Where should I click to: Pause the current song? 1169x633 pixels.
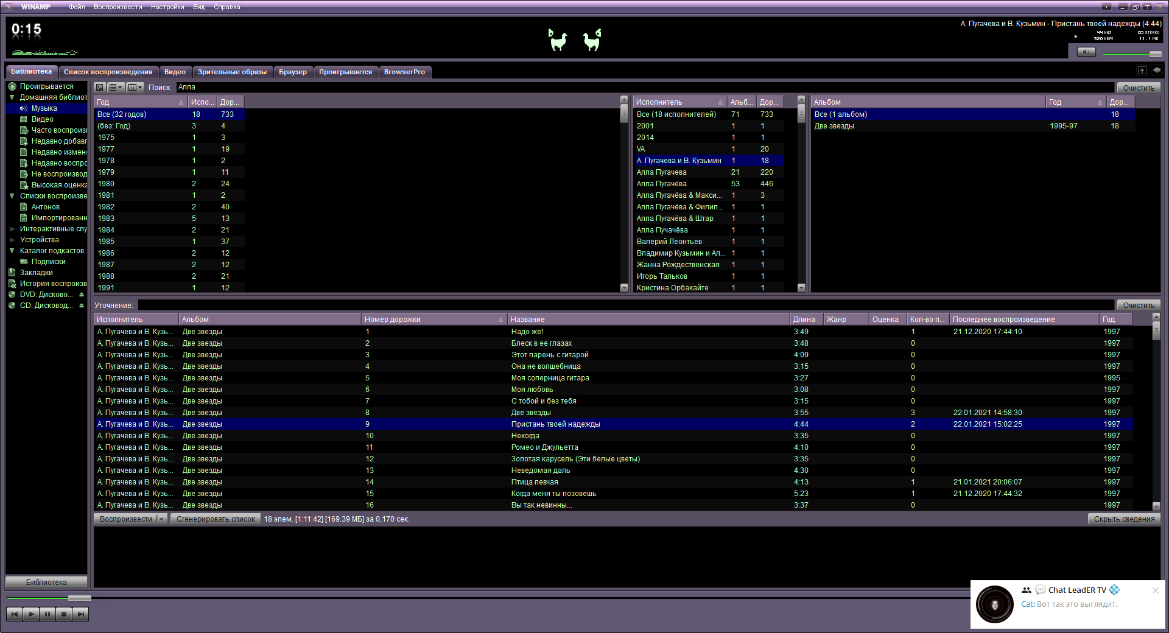(47, 614)
